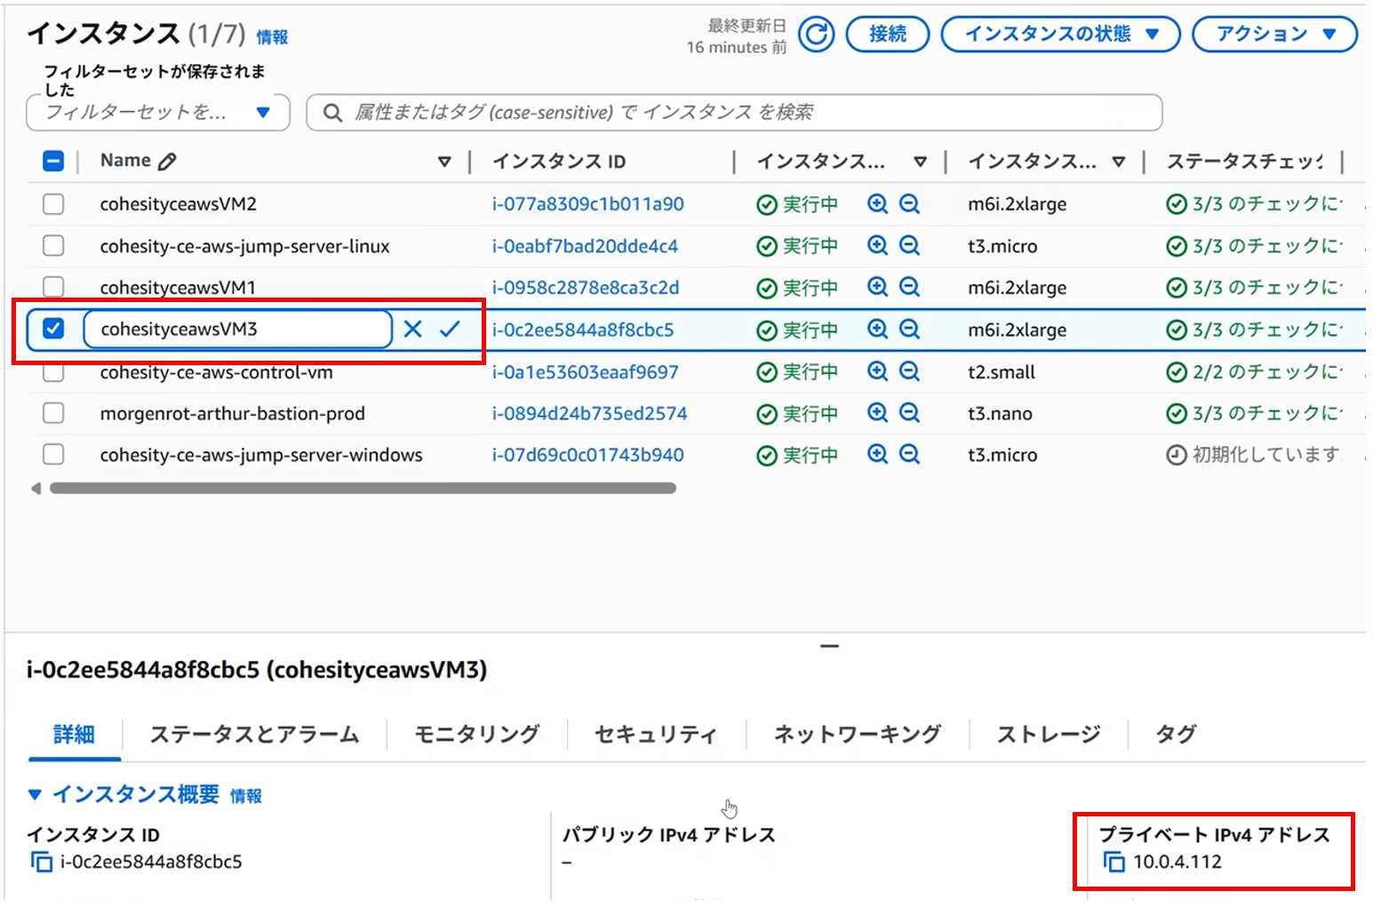Click the horizontal table scrollbar
The image size is (1389, 915).
point(363,488)
